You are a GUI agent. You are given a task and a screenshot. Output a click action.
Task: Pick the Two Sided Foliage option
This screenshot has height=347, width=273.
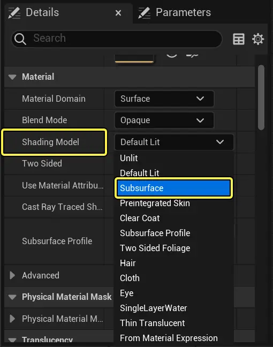(x=155, y=248)
